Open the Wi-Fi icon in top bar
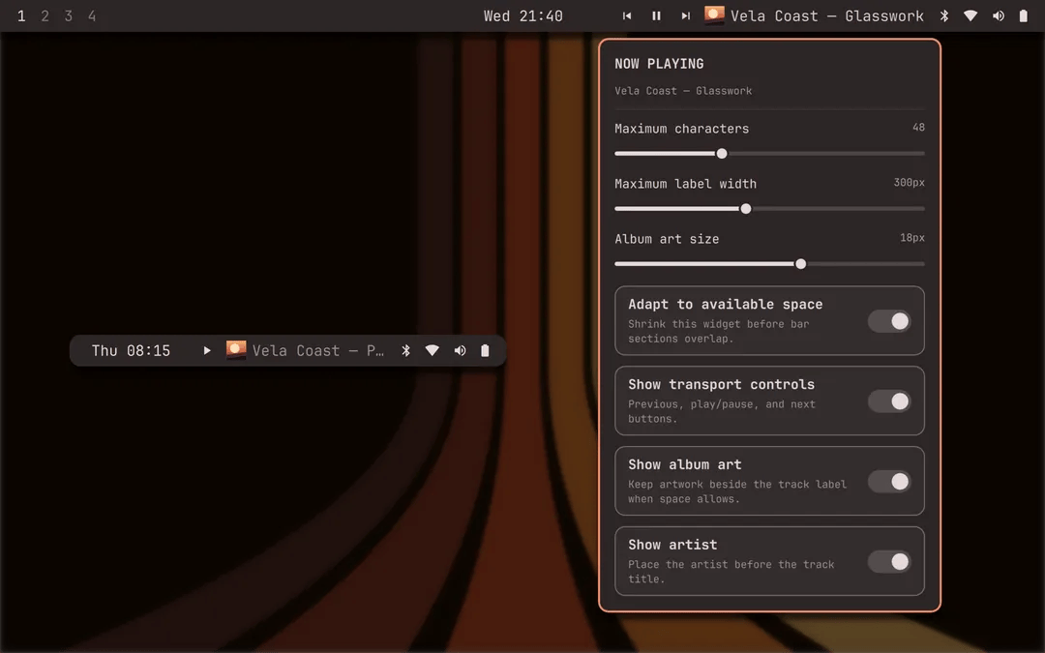Image resolution: width=1045 pixels, height=653 pixels. click(970, 16)
